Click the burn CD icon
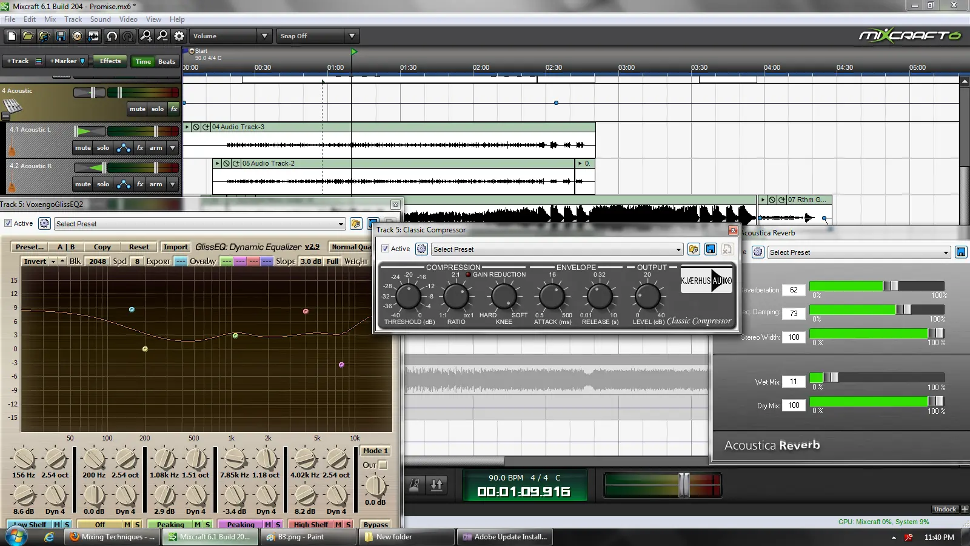 [x=77, y=36]
